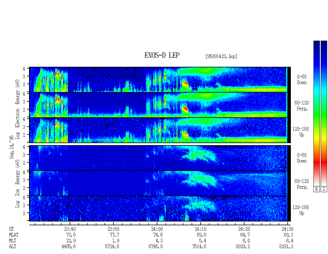Viewport: 328px width, 254px height.
Task: Select the 23:40 UT time label
Action: (x=70, y=229)
